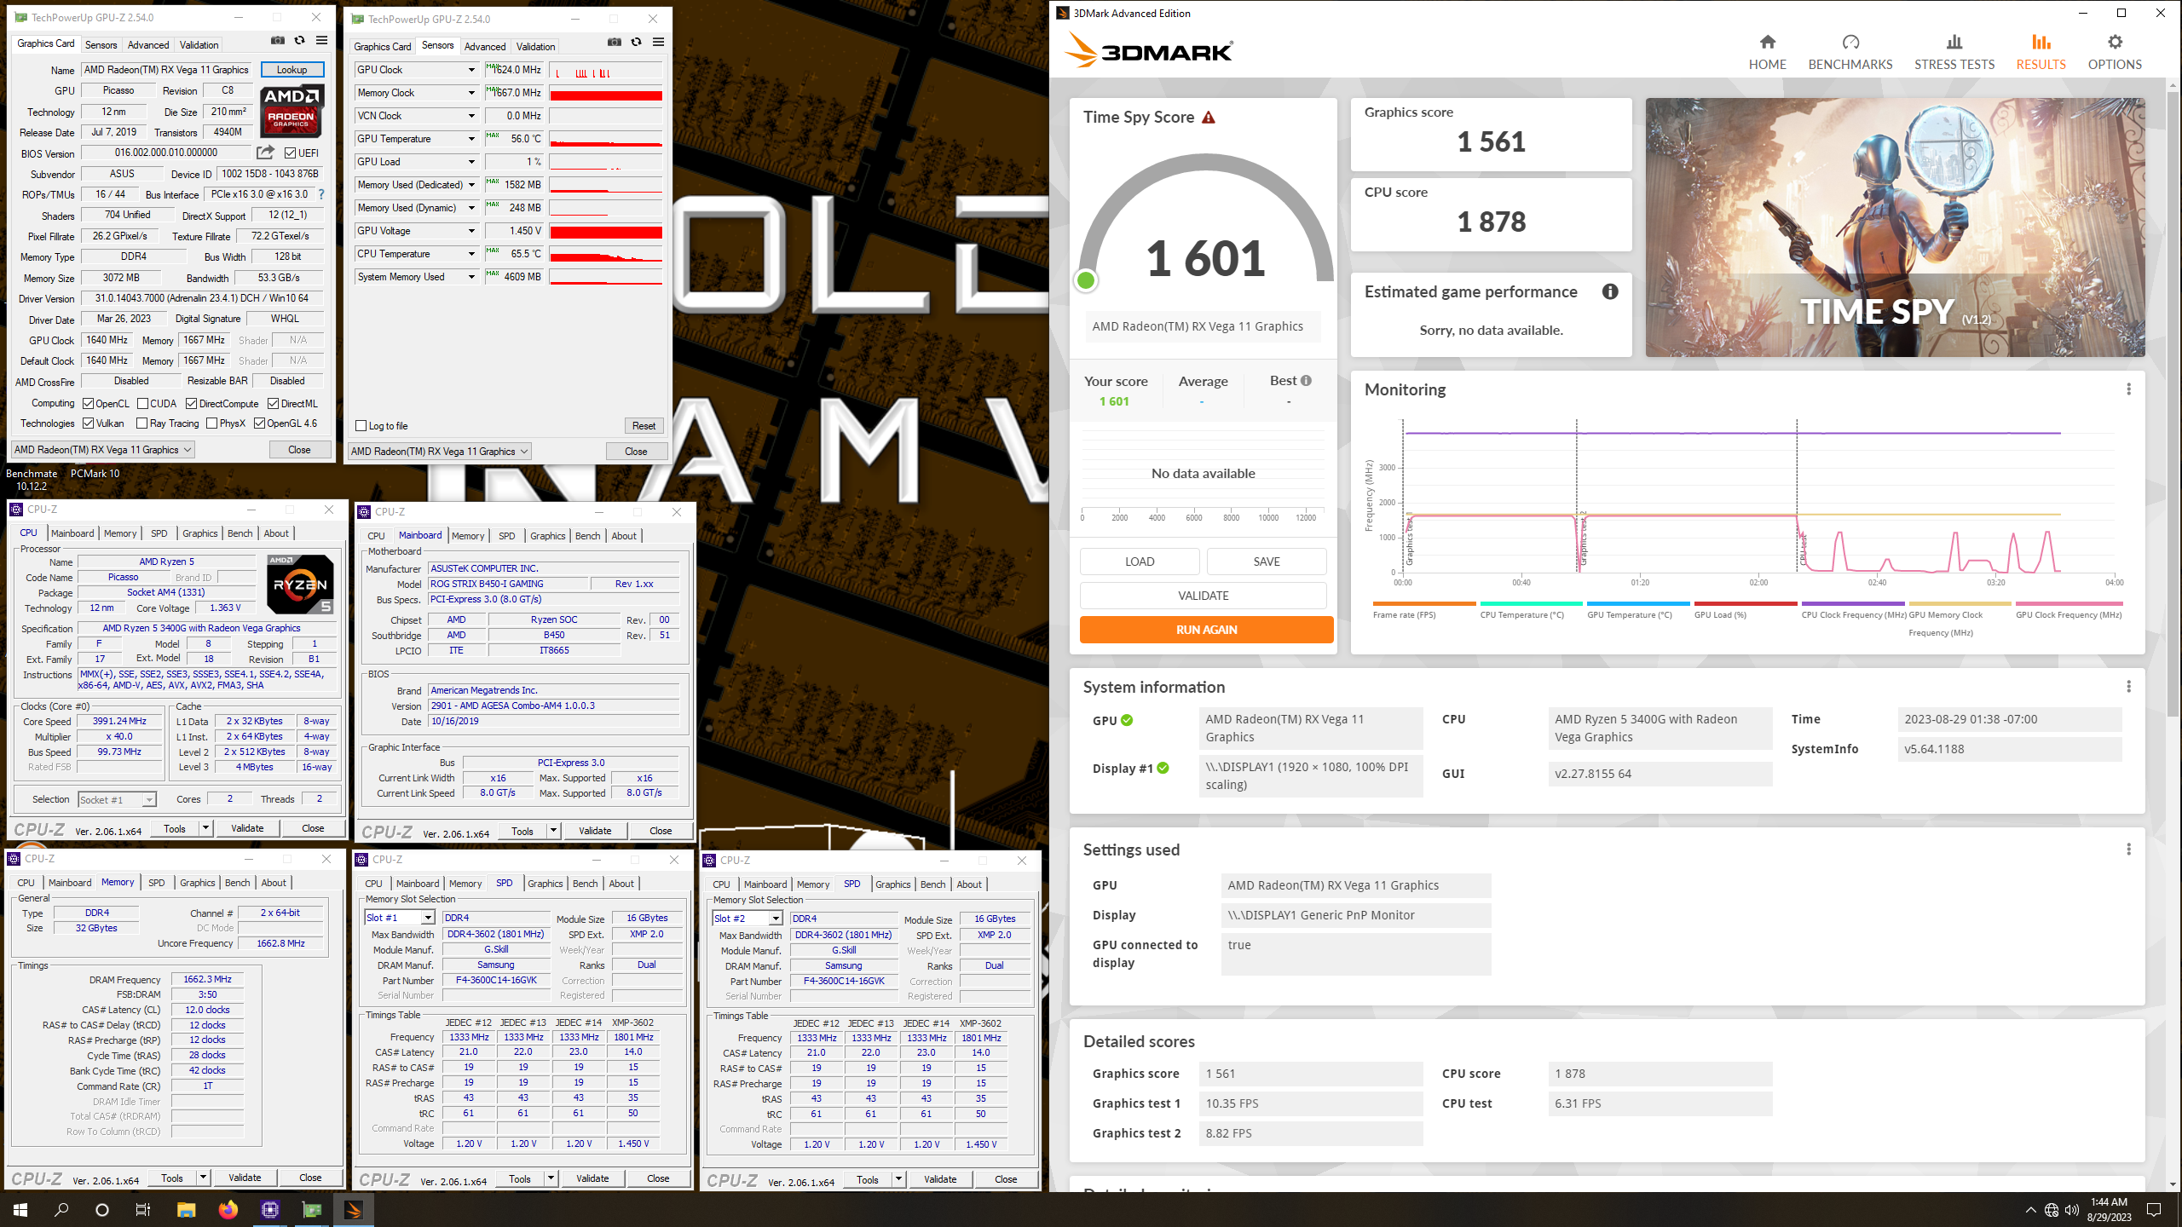Open Settings used three-dot menu
The height and width of the screenshot is (1227, 2182).
pyautogui.click(x=2128, y=850)
